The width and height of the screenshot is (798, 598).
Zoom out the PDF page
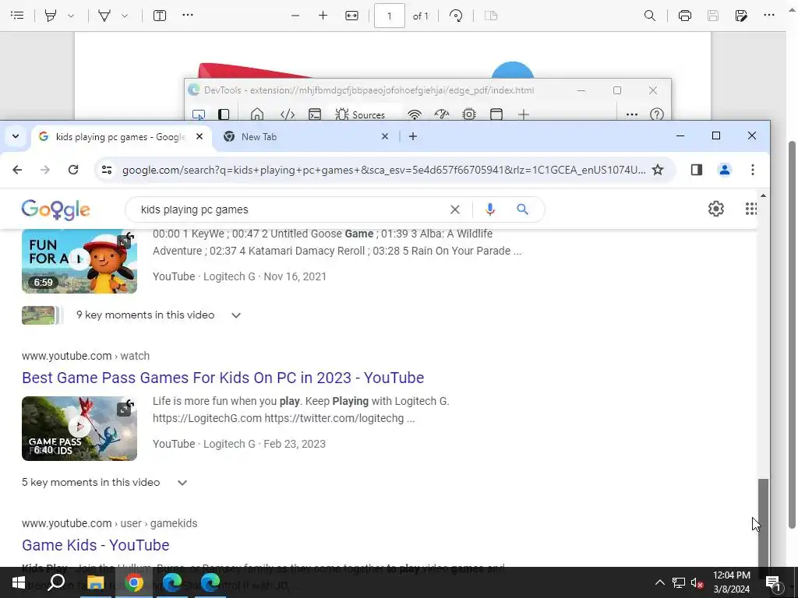click(x=295, y=16)
